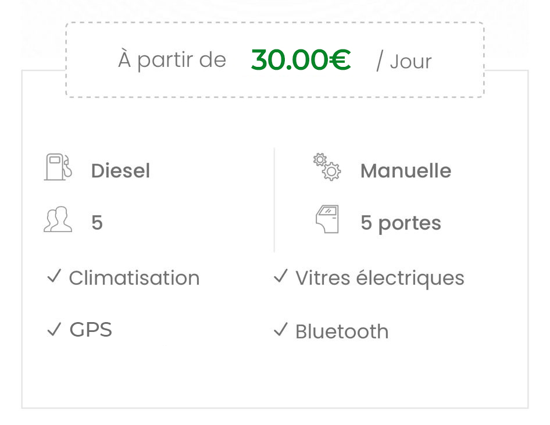Click the fuel pump icon
550x425 pixels.
(58, 167)
